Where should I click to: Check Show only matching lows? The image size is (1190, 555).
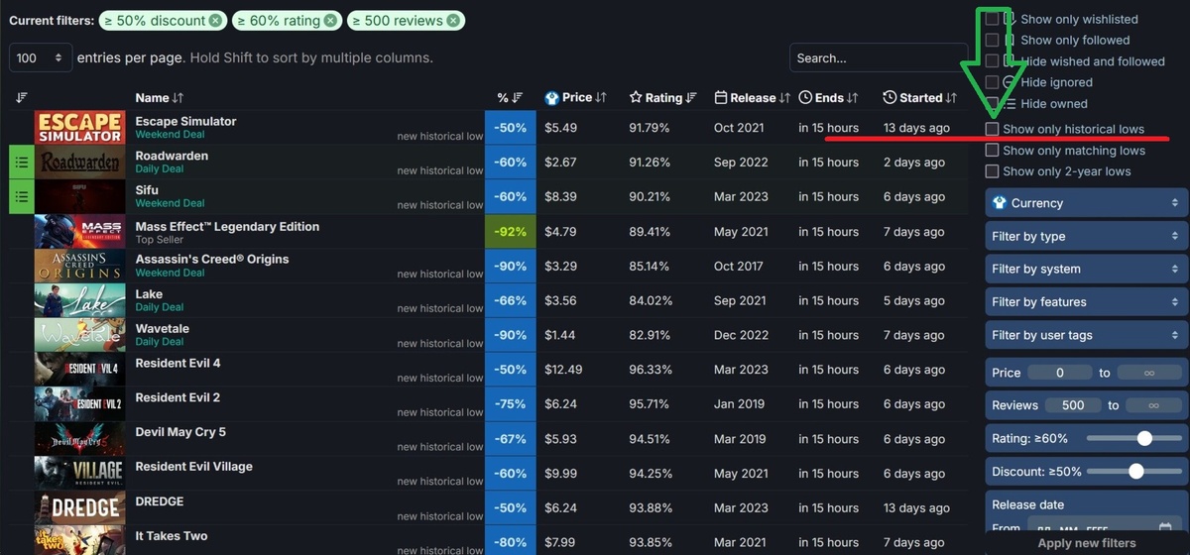click(x=992, y=151)
